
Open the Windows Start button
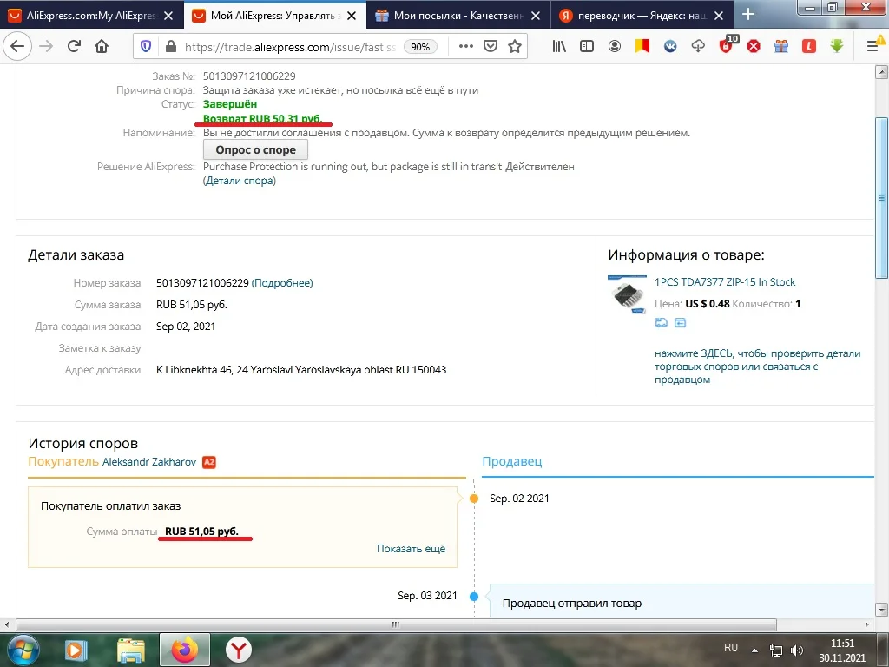click(x=22, y=650)
